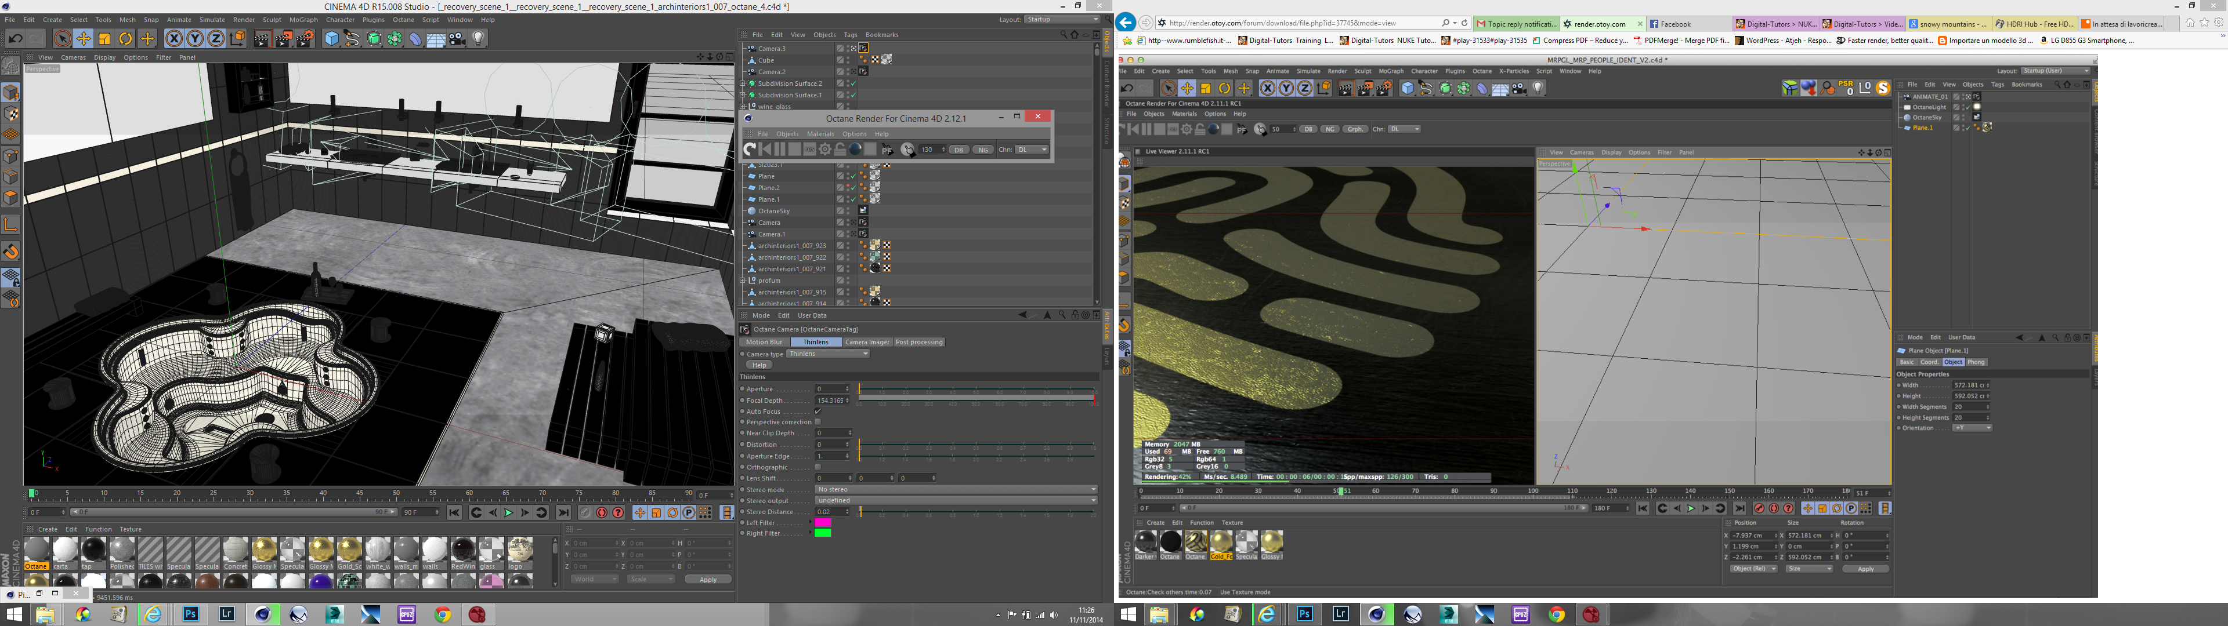Open the Camera type Thinlens dropdown
This screenshot has width=2228, height=626.
(x=828, y=354)
